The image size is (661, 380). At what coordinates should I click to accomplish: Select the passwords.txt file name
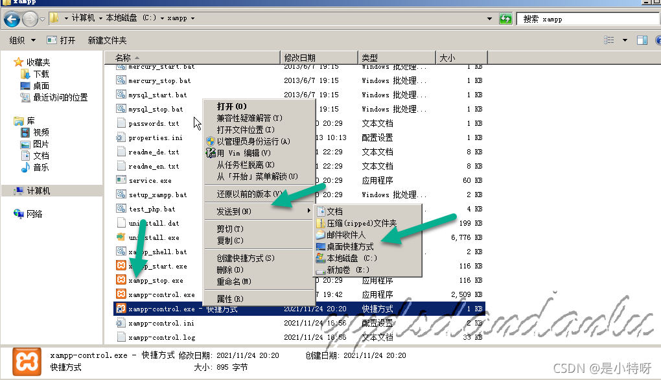click(154, 123)
